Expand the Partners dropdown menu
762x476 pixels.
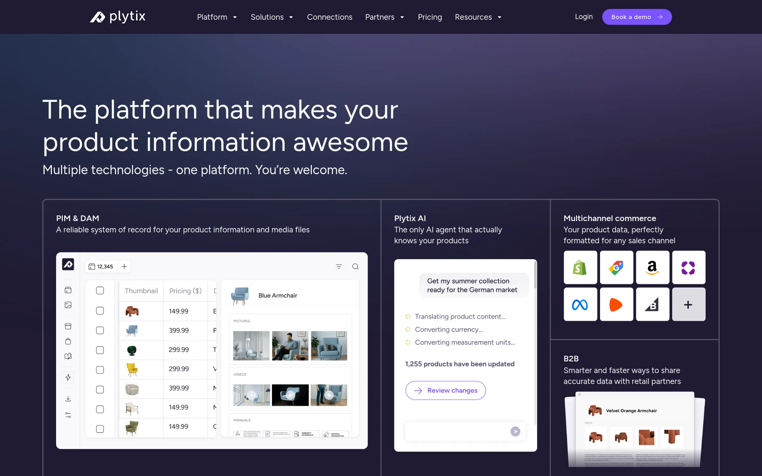385,17
